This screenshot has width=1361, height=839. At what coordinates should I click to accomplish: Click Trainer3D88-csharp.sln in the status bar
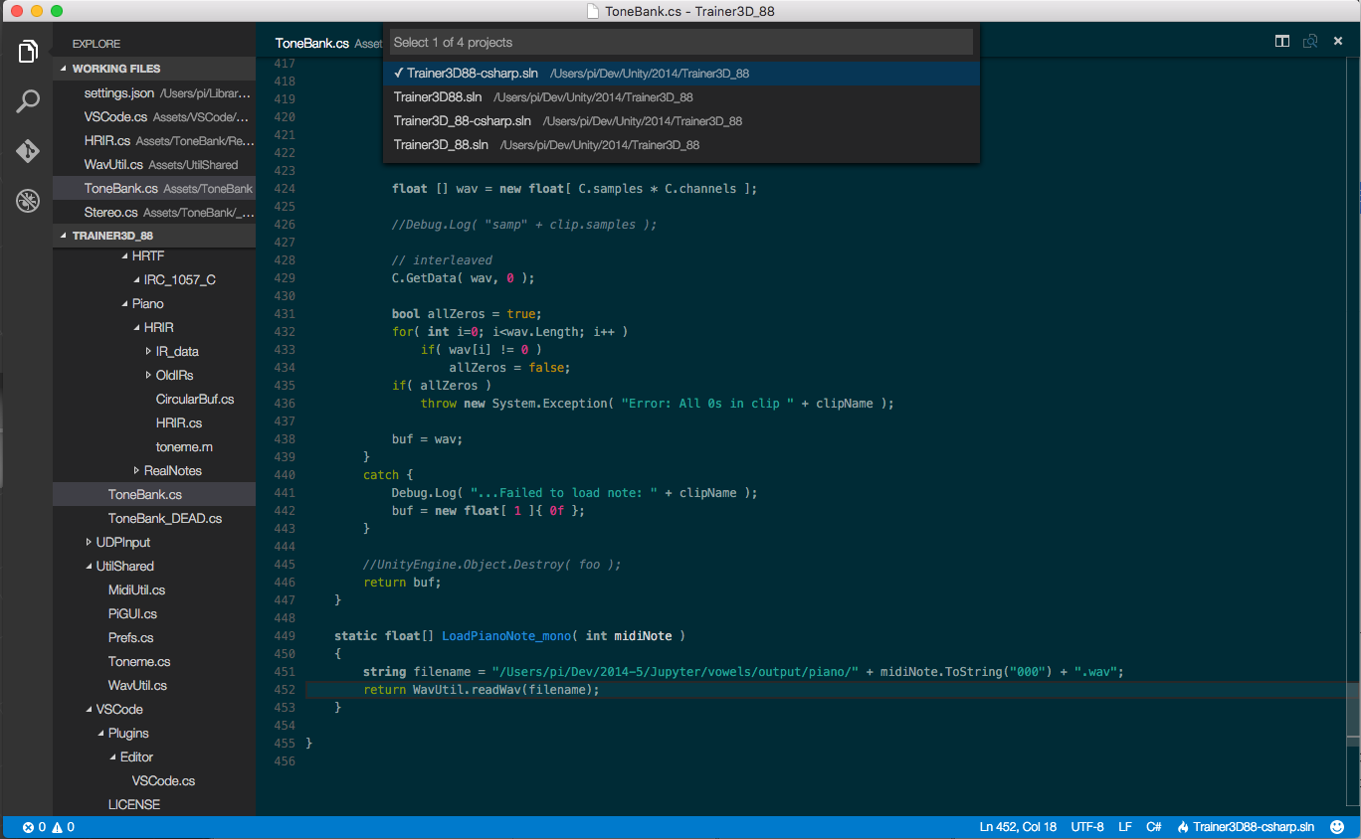1254,827
